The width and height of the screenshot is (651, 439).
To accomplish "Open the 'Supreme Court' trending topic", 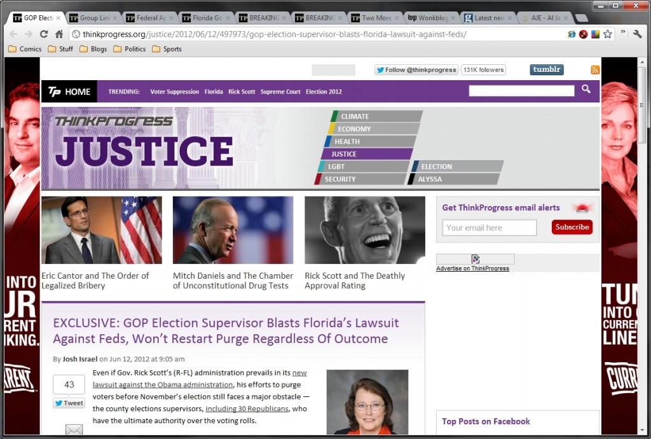I will 280,92.
